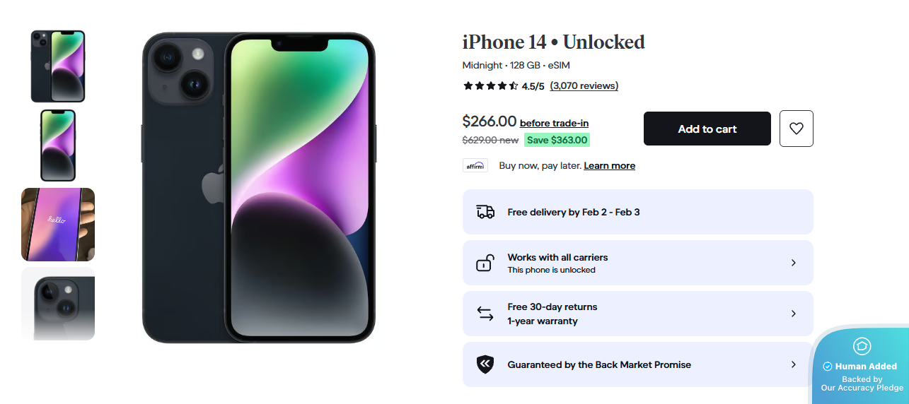Click the delivery truck icon
909x404 pixels.
pyautogui.click(x=485, y=212)
